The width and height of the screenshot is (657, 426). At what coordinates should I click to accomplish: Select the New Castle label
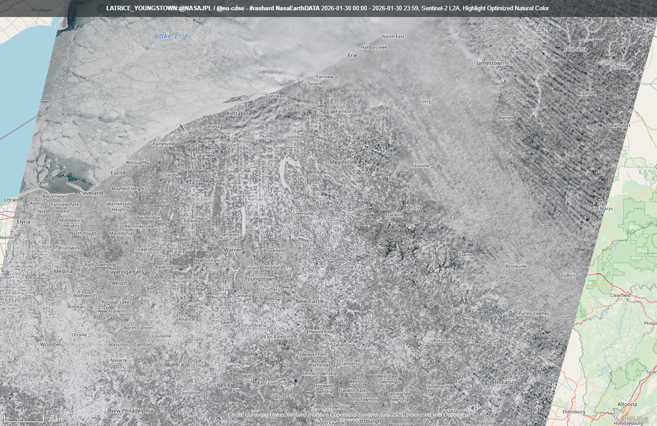click(x=310, y=301)
